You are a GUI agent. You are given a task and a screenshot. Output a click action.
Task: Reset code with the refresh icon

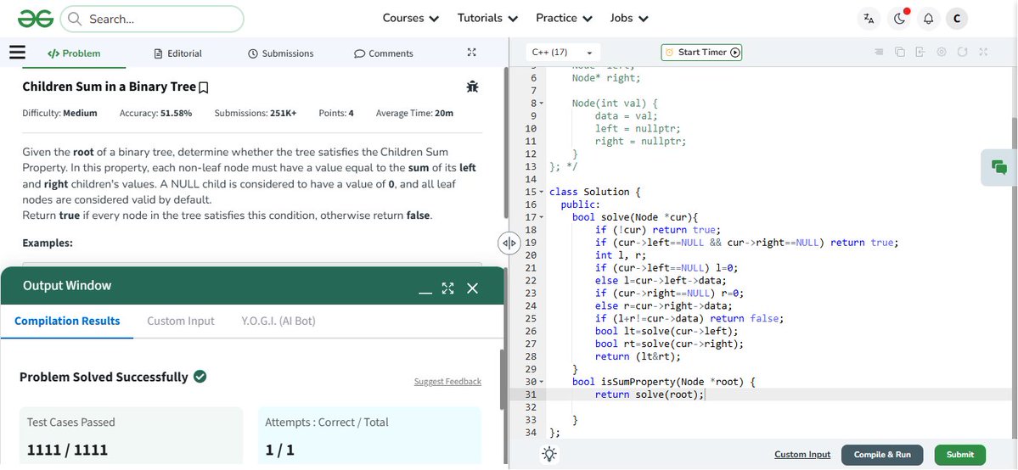(x=962, y=52)
